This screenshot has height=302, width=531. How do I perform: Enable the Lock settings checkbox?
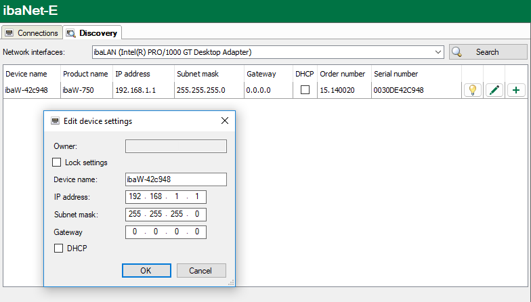click(x=58, y=163)
